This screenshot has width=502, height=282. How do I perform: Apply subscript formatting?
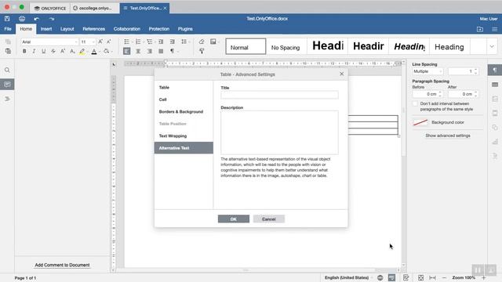tap(72, 51)
